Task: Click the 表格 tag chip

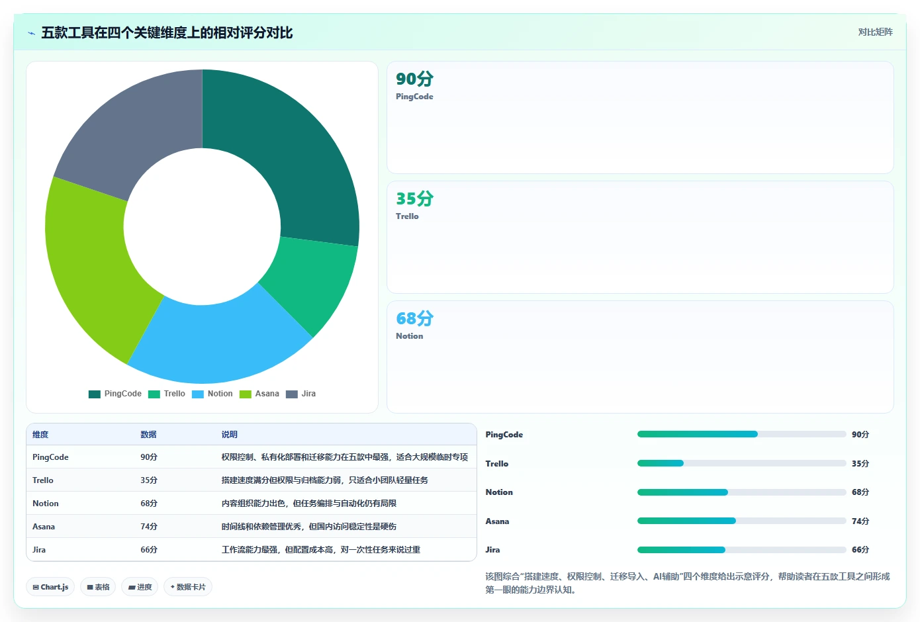Action: (98, 587)
